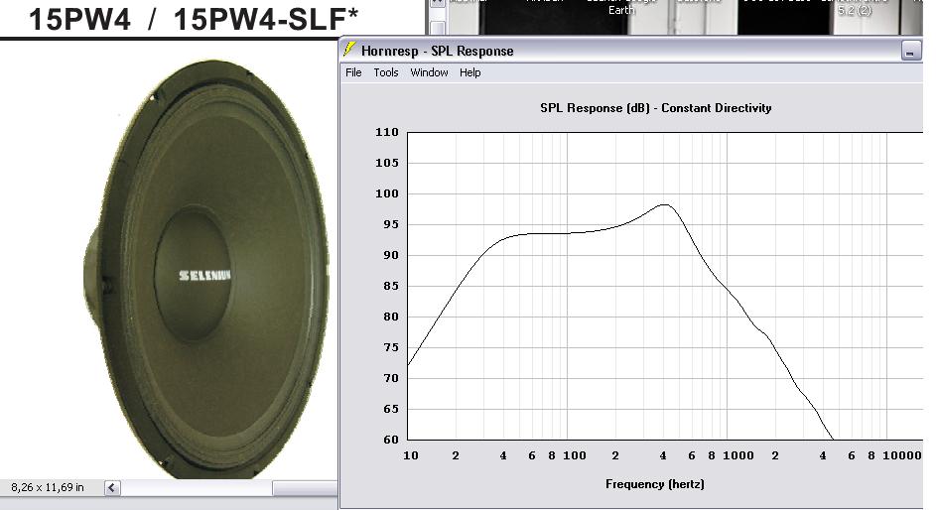Viewport: 936px width, 510px height.
Task: Click the 70 dB axis value
Action: (x=390, y=379)
